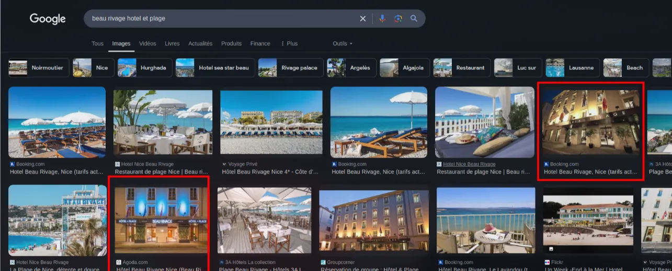Open the Beau Rivage beach sign image

pyautogui.click(x=58, y=220)
